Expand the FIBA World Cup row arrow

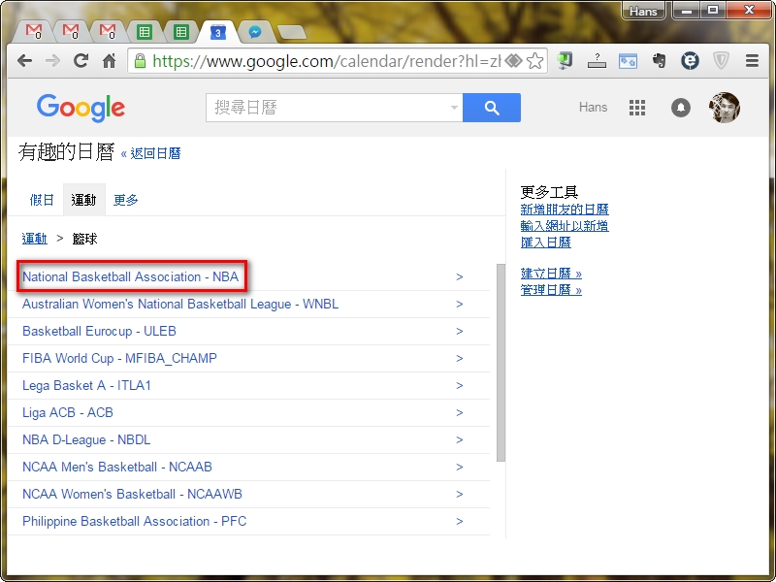pos(460,358)
